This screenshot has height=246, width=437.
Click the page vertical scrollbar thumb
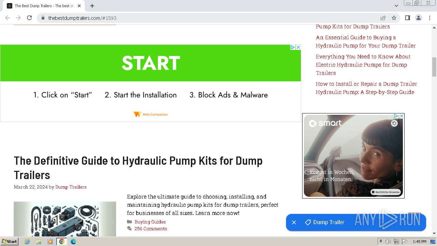point(434,67)
